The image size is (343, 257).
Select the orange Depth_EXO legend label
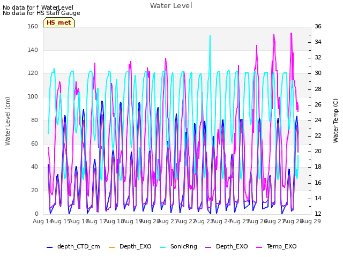click(136, 246)
